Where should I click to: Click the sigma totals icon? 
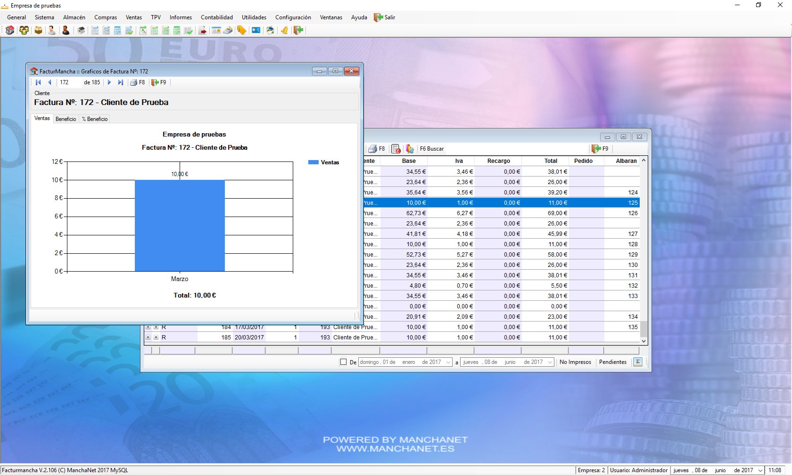[x=637, y=362]
